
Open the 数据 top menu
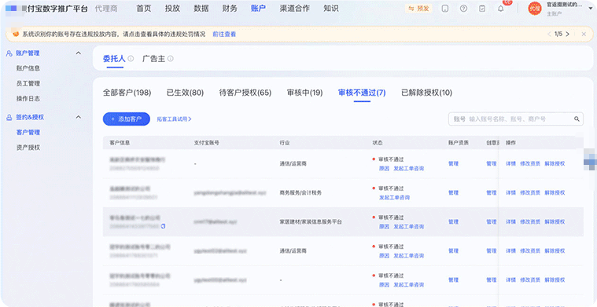tap(201, 9)
